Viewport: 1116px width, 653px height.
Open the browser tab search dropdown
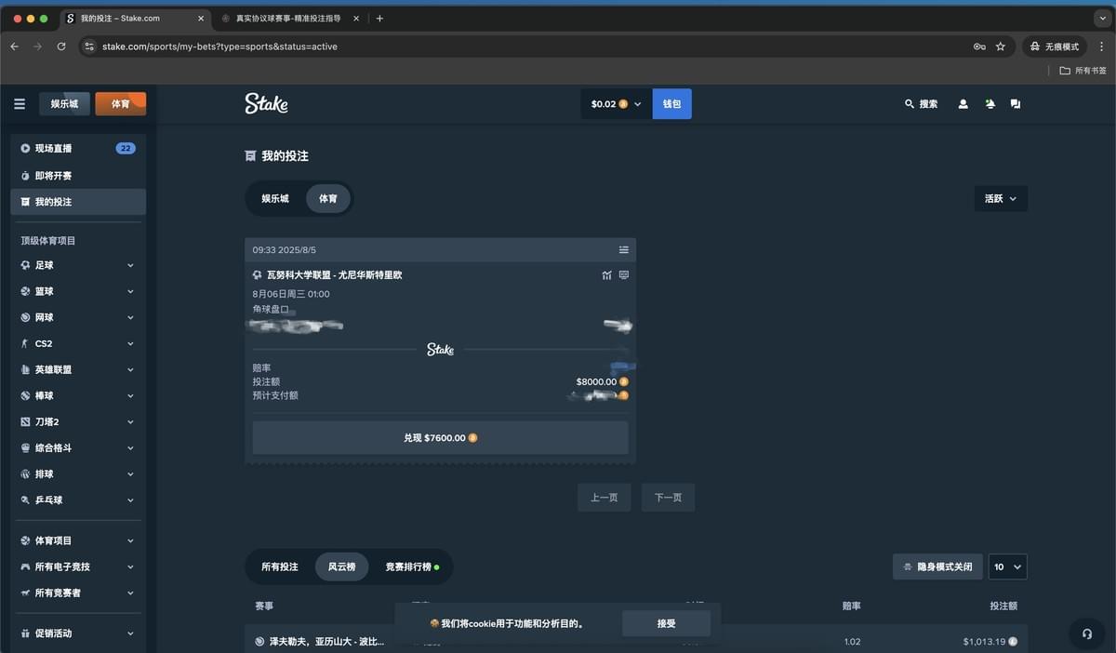(x=1103, y=19)
